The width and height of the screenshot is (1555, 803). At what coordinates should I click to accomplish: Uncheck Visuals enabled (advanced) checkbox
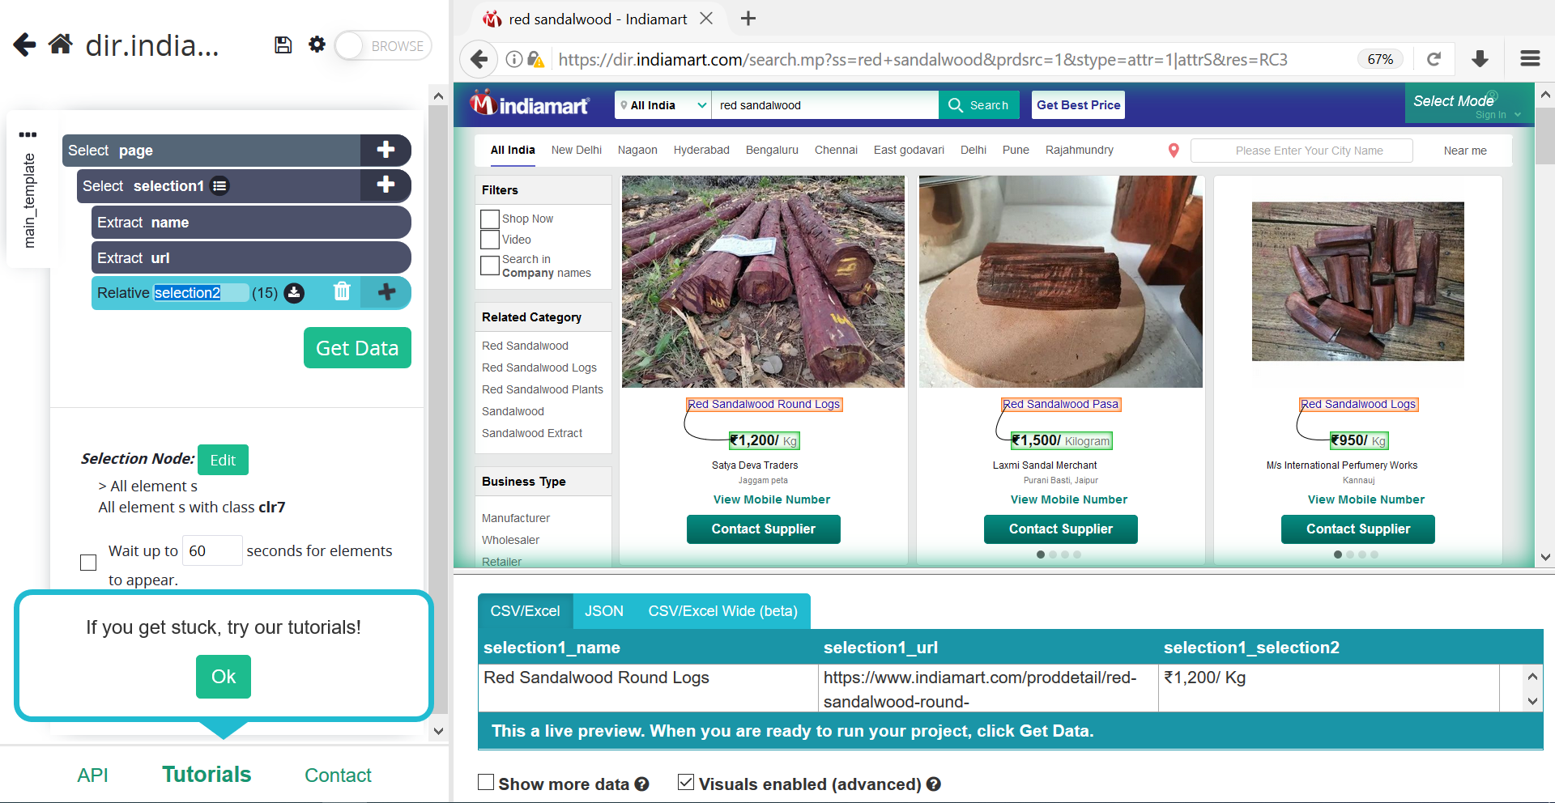(x=686, y=783)
